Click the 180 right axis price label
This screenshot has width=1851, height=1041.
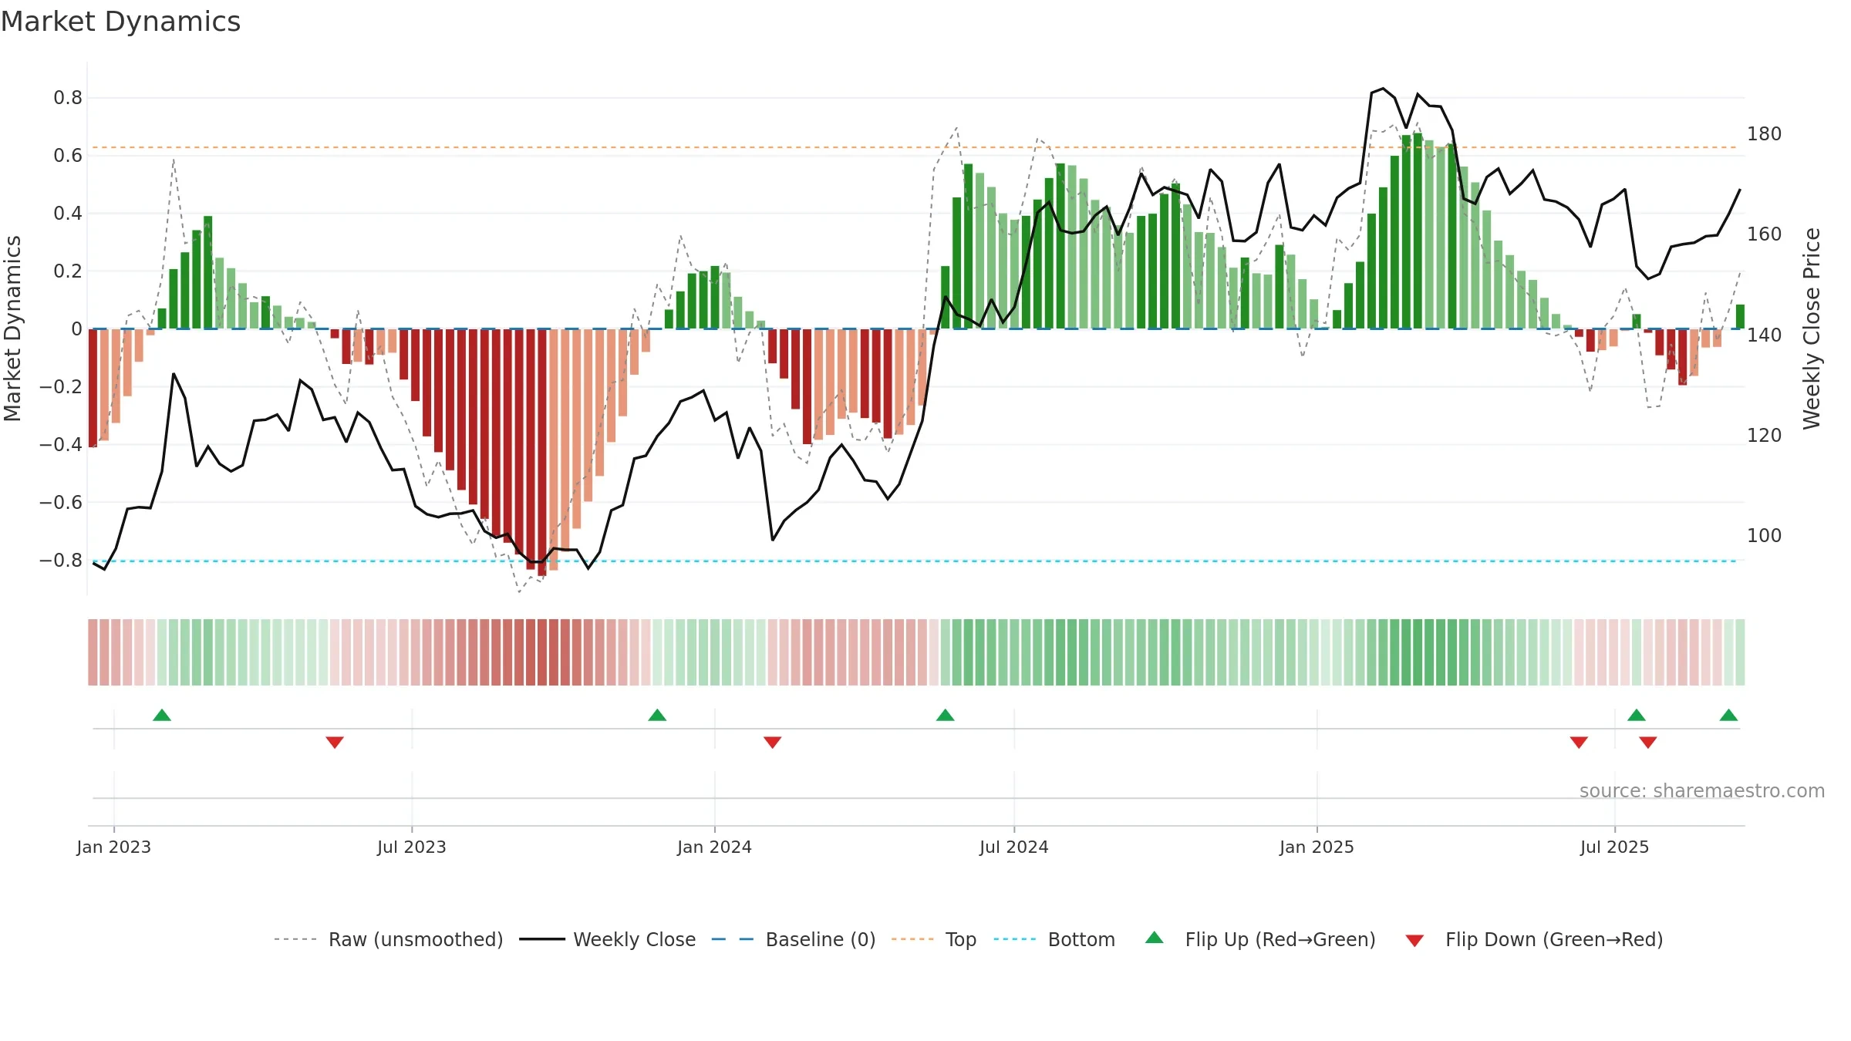[1765, 134]
